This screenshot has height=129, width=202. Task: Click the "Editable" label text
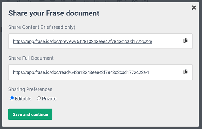(23, 99)
